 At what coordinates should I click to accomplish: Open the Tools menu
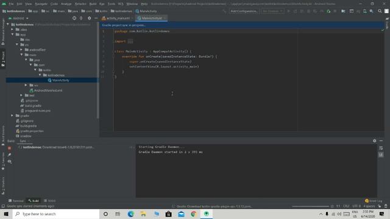pos(111,4)
